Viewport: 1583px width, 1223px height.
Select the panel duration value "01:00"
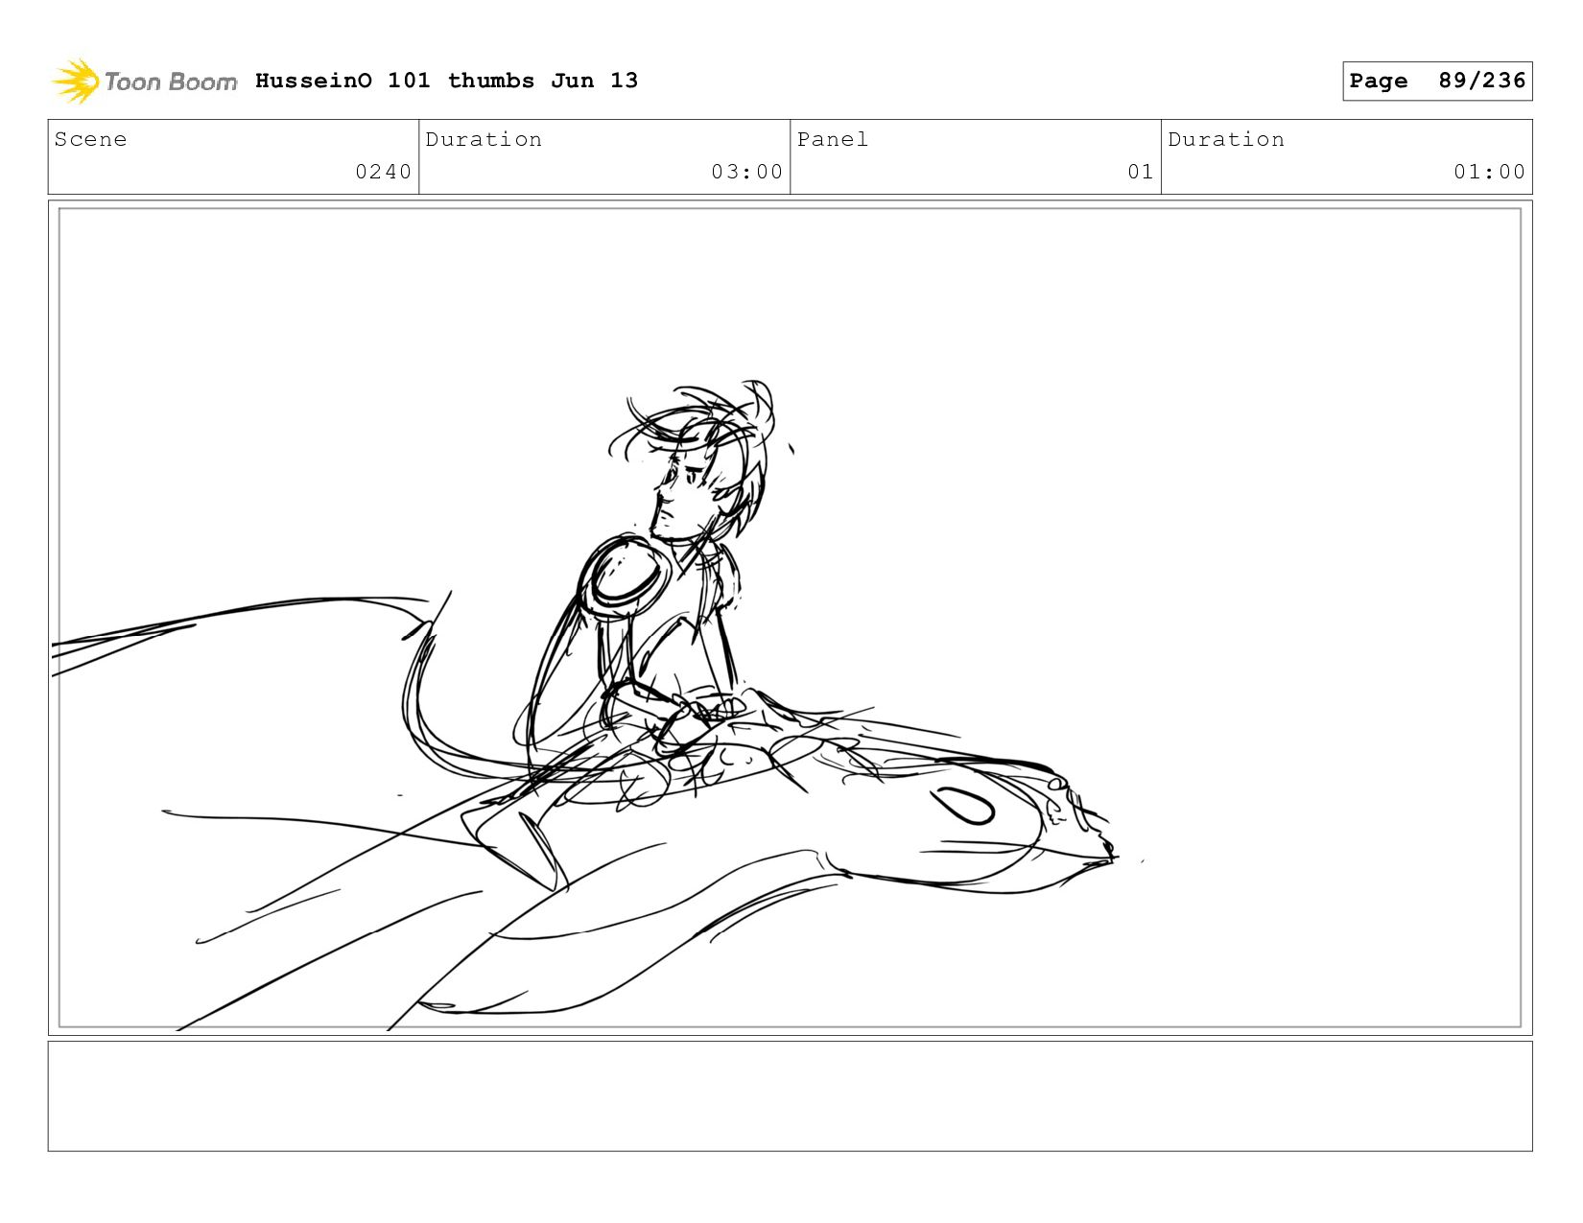[x=1489, y=172]
